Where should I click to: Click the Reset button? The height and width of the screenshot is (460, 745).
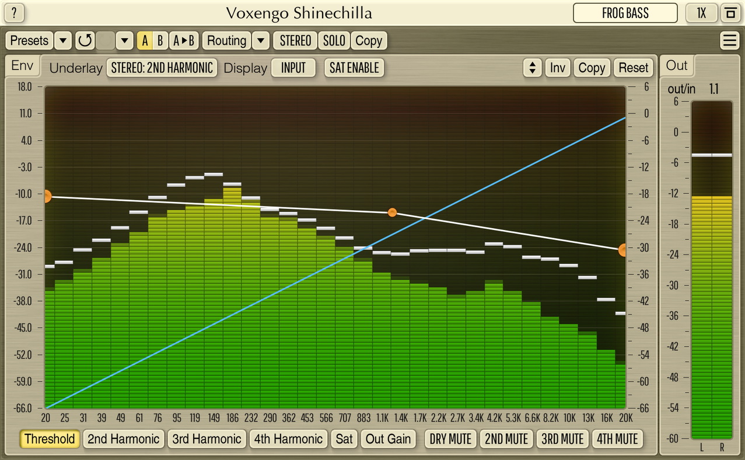pos(633,68)
